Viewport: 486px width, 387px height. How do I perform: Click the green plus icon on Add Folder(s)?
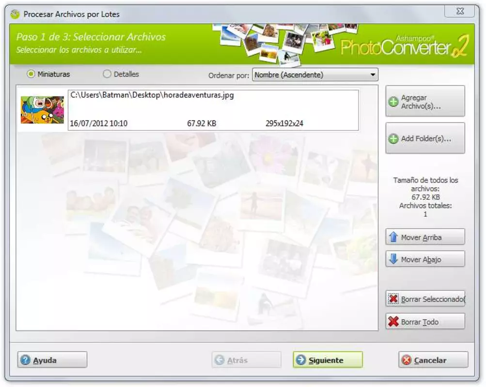coord(393,138)
